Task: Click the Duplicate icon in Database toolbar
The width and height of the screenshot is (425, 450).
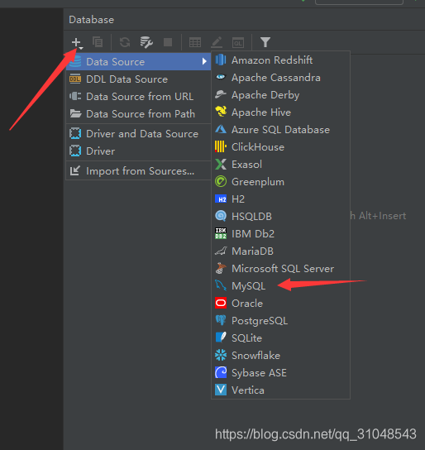Action: [98, 42]
